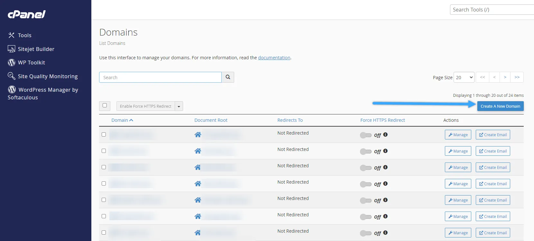
Task: Click the home icon in the fifth domain row
Action: point(198,200)
